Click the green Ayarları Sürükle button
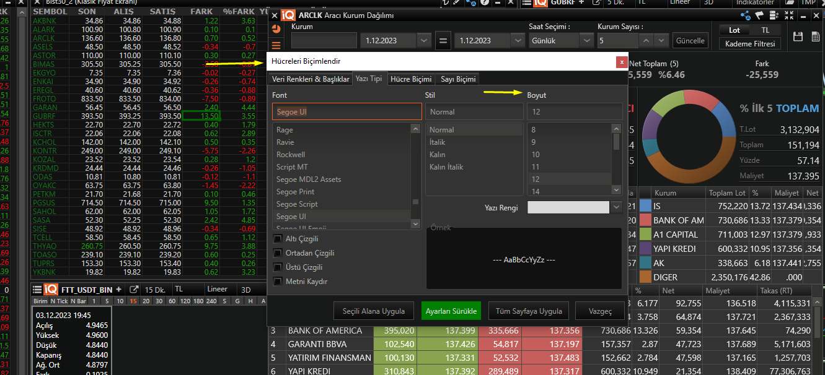 (x=451, y=311)
